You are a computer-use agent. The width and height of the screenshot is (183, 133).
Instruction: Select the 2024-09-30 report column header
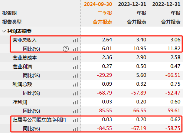[x=98, y=4]
